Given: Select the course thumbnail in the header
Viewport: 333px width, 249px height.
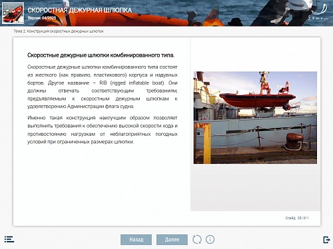Looking at the screenshot, I should click(13, 13).
